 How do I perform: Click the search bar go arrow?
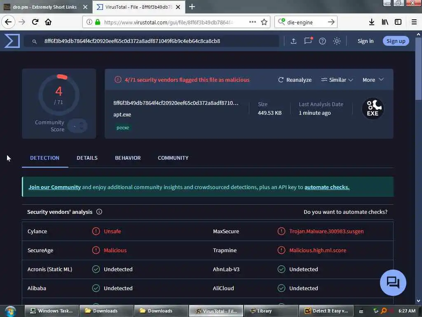[x=331, y=22]
